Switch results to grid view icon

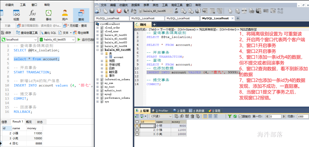205,116
